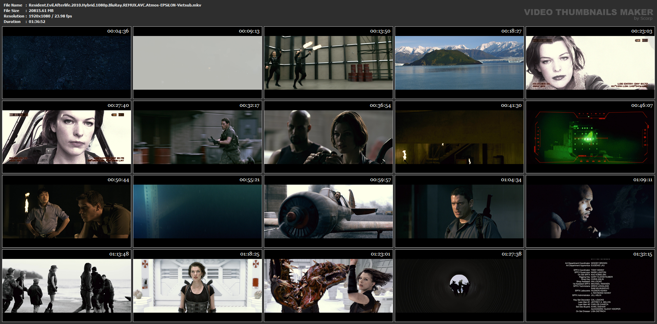This screenshot has width=657, height=324.
Task: Click the running soldier thumbnail at 00:32:17
Action: coord(197,137)
